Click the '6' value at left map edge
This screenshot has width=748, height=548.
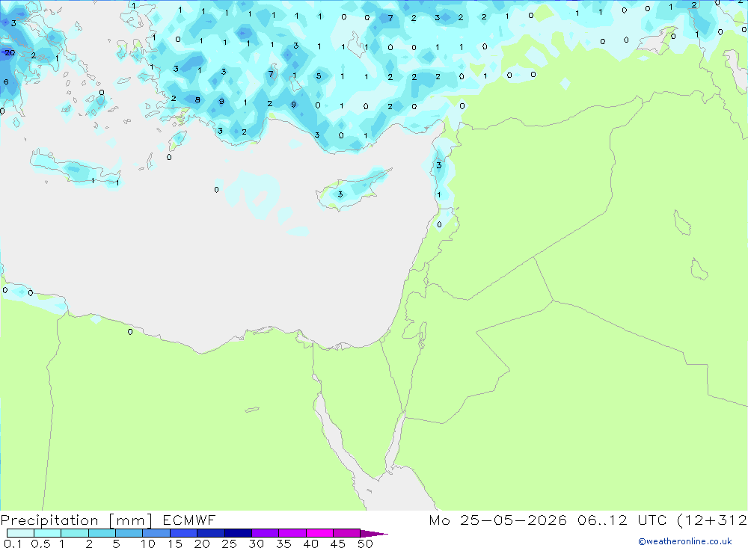6,81
